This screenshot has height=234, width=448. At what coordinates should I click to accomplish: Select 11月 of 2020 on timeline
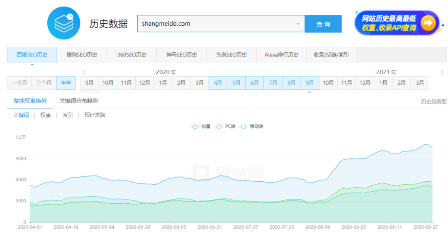click(x=346, y=83)
